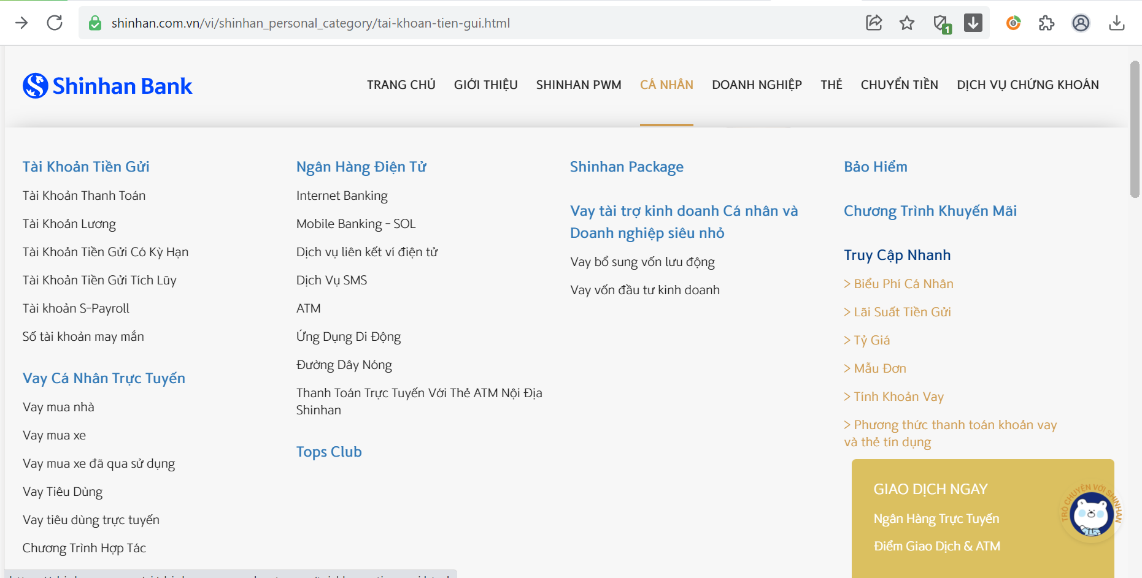Select Vay mua xe link
1142x578 pixels.
(x=54, y=435)
